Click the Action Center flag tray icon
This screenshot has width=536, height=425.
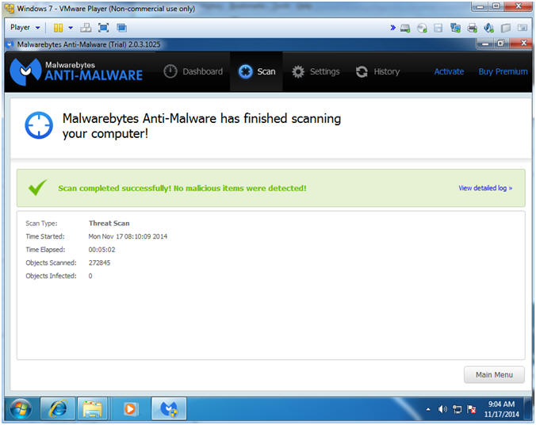tap(472, 409)
